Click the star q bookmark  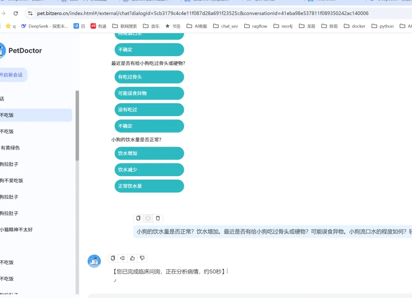pyautogui.click(x=11, y=26)
